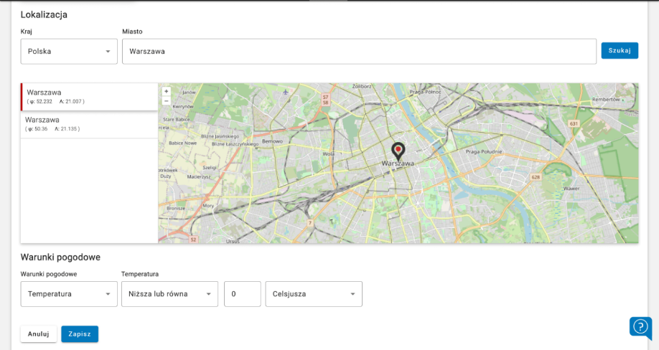The image size is (659, 350).
Task: Click the Lokalizacja section heading
Action: pyautogui.click(x=44, y=14)
